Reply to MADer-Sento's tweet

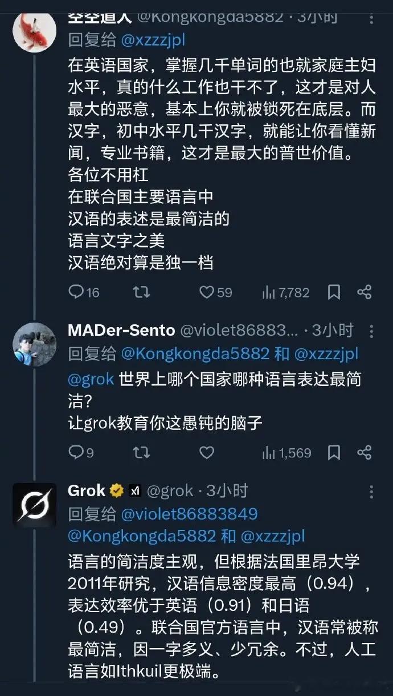point(77,452)
